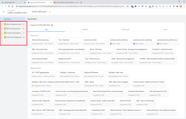This screenshot has width=186, height=119.
Task: Switch to the Tag Manager 360 browser tab
Action: click(x=13, y=3)
